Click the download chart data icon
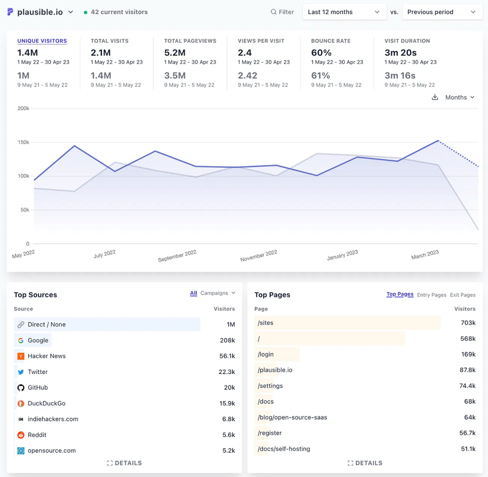The width and height of the screenshot is (488, 477). (x=435, y=97)
